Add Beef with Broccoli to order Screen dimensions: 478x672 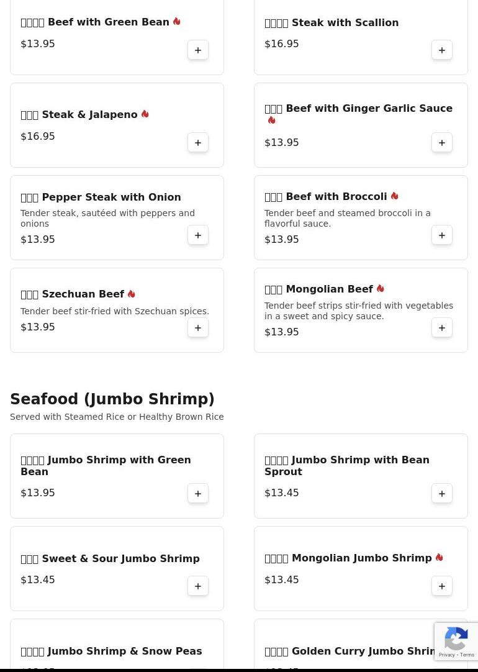pos(442,235)
